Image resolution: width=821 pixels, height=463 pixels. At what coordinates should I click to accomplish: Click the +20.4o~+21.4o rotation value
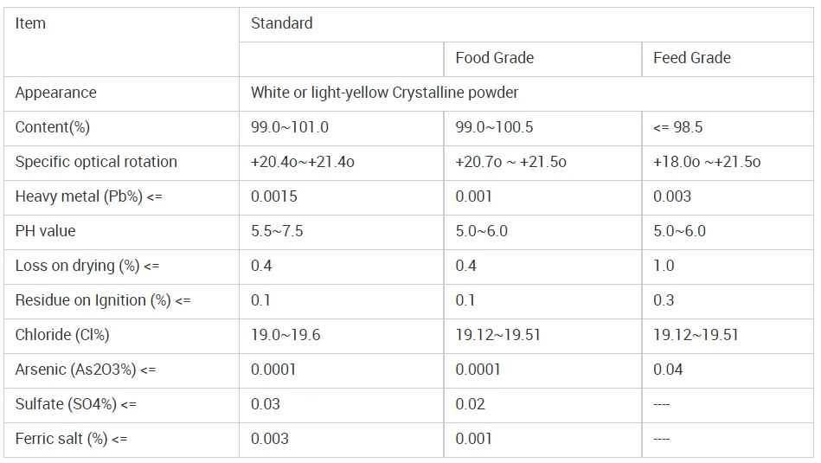[342, 163]
